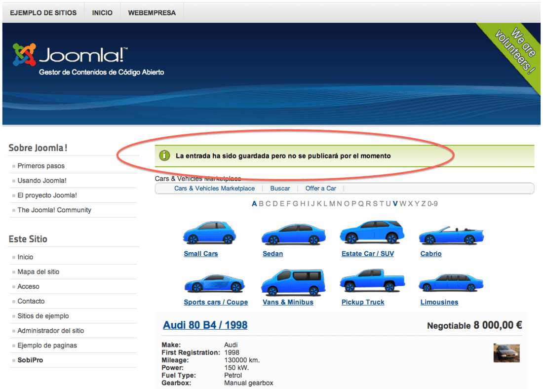Open Vans & Minibus category link
This screenshot has width=543, height=389.
(x=288, y=302)
